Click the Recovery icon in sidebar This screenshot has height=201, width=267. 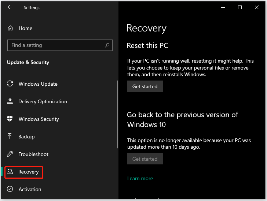click(10, 172)
